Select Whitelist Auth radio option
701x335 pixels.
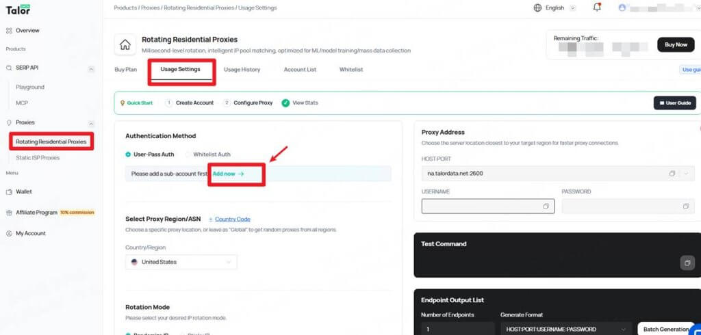[188, 155]
